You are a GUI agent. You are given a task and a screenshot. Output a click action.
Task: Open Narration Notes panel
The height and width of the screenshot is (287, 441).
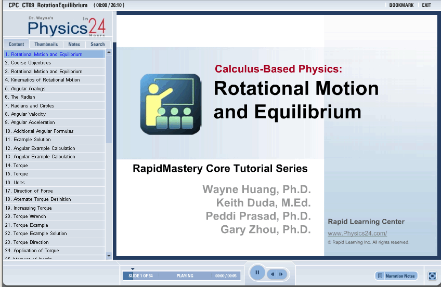(396, 276)
